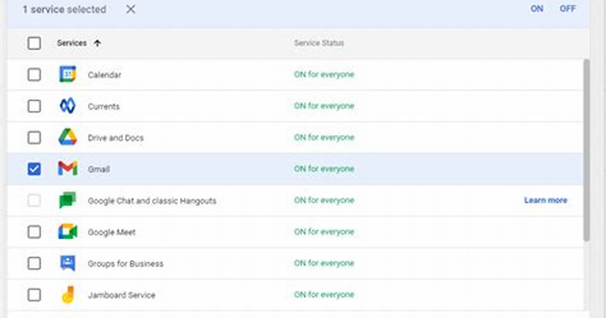
Task: Click Drive and Docs' ON for everyone status
Action: (x=324, y=138)
